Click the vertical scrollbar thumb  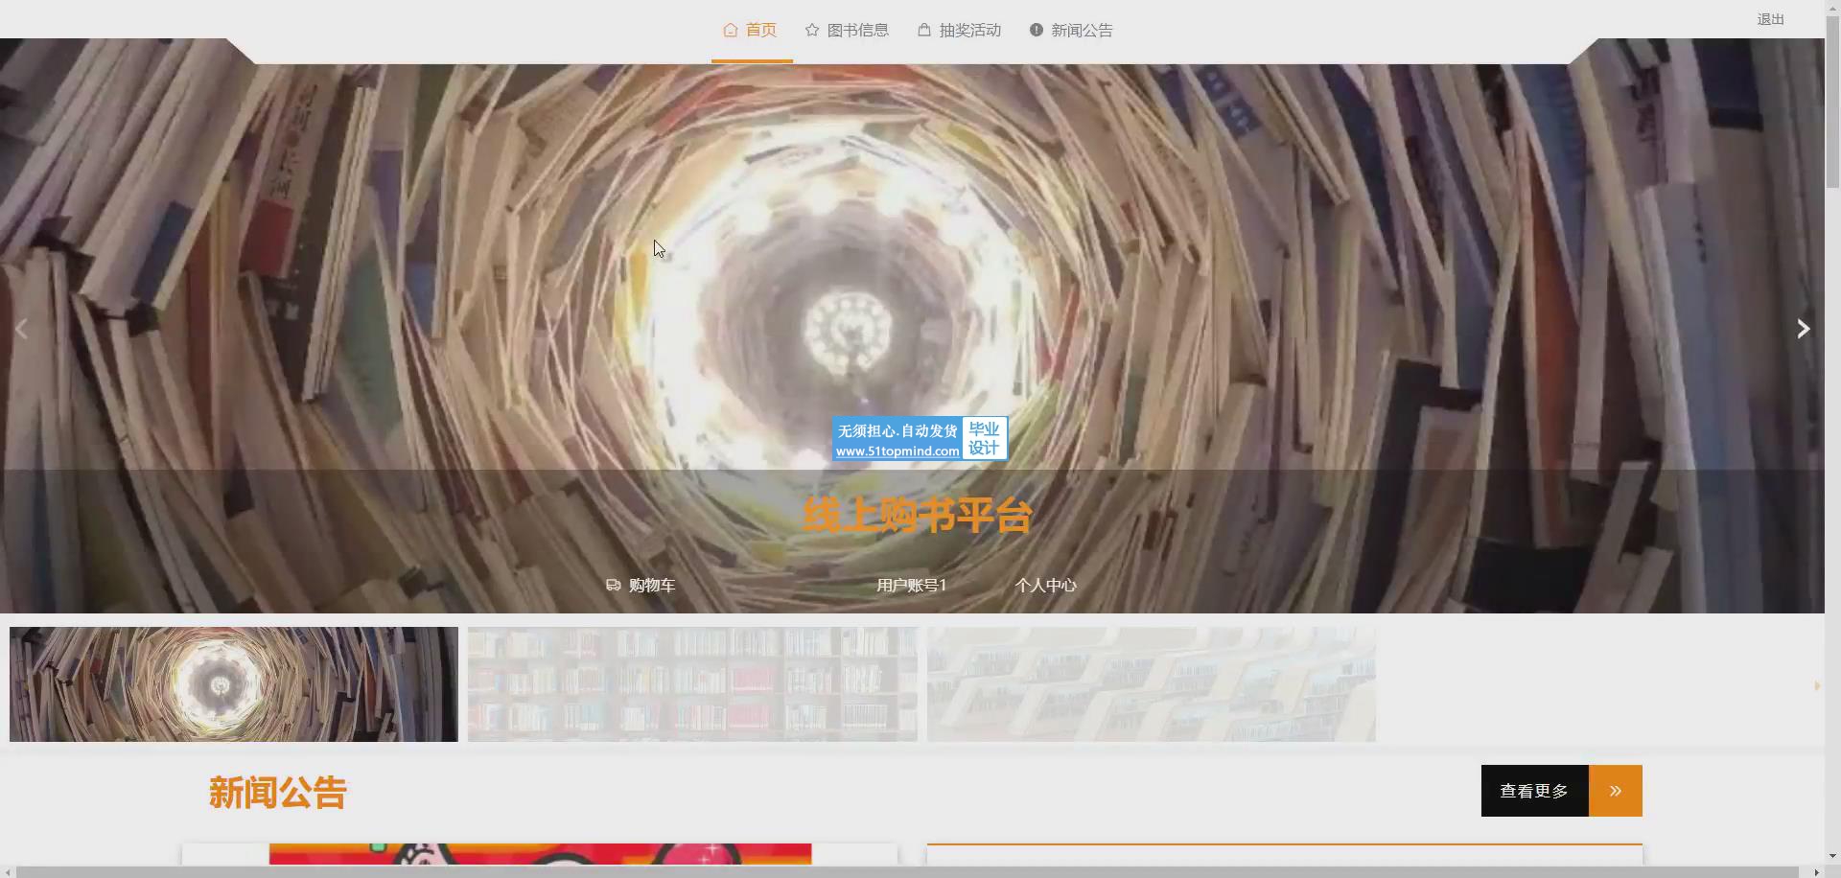point(1832,96)
